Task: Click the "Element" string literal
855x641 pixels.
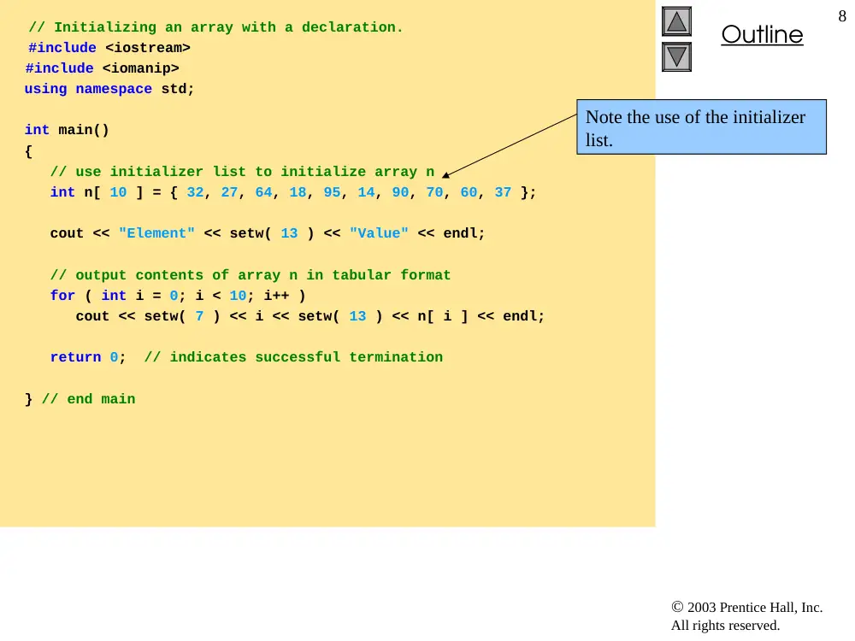Action: pos(156,233)
